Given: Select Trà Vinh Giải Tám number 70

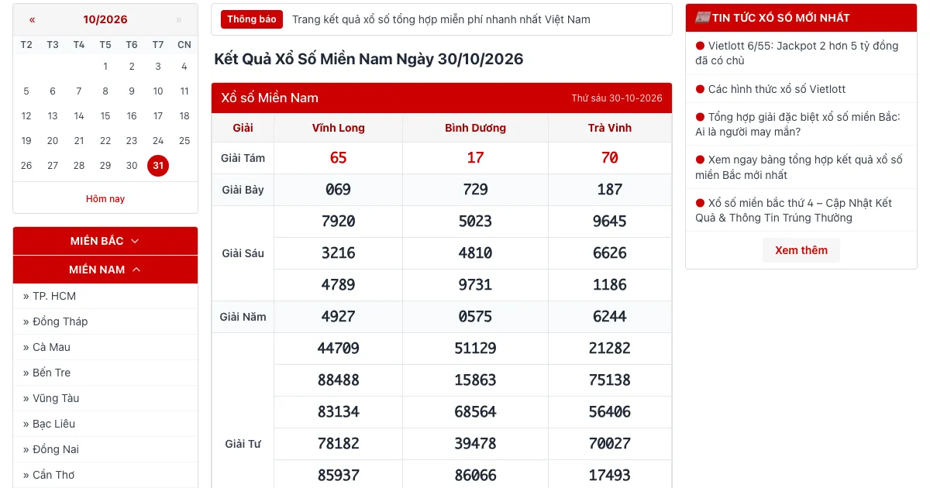Looking at the screenshot, I should point(610,158).
